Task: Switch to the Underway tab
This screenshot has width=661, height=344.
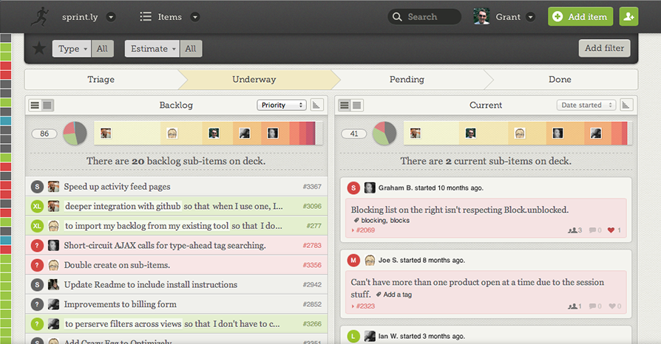Action: point(254,80)
